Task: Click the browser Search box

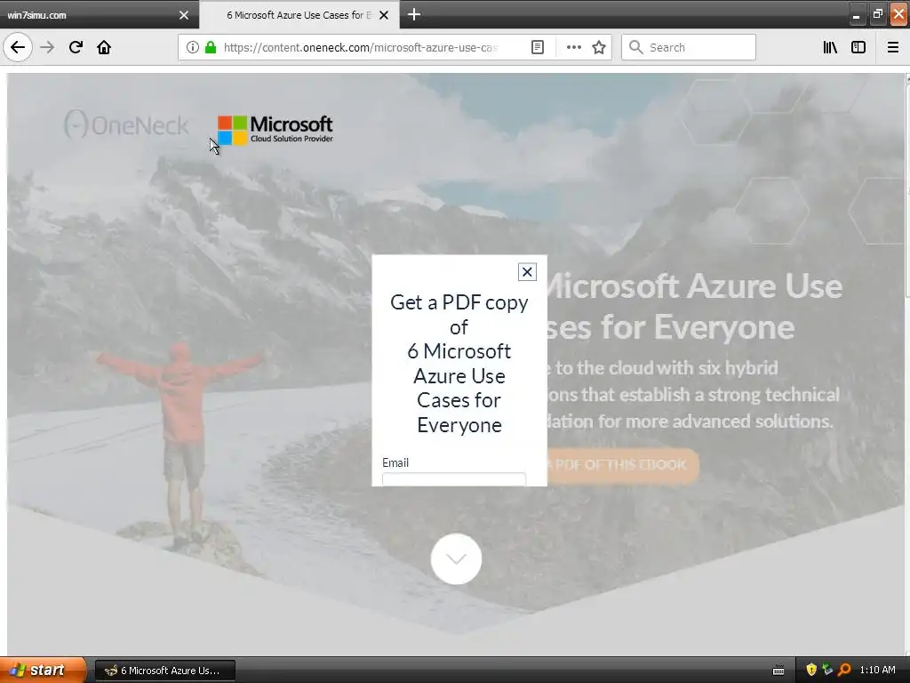Action: pos(689,47)
